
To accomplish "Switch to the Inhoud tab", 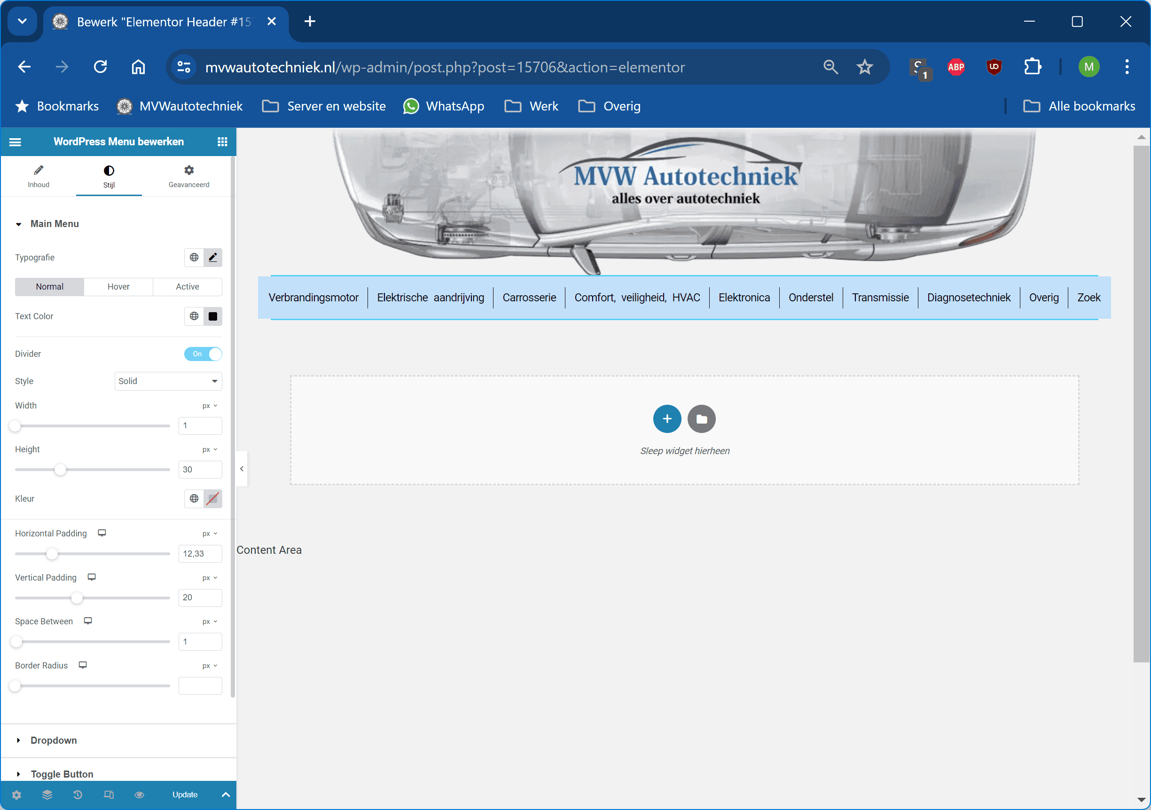I will 39,176.
